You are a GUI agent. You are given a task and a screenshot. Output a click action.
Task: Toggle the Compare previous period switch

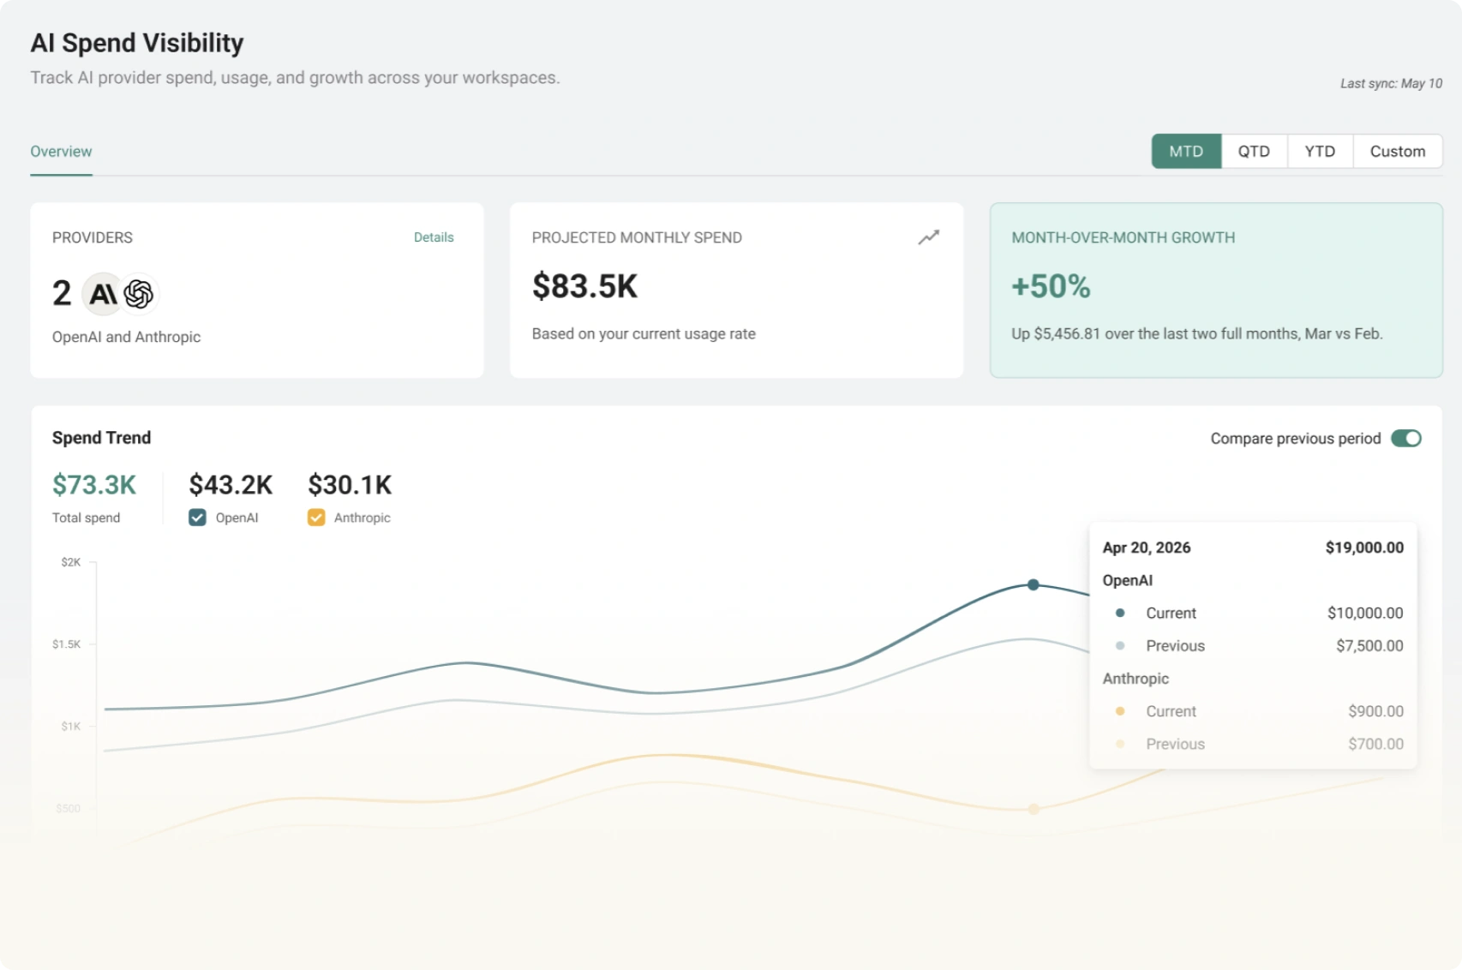[1405, 438]
